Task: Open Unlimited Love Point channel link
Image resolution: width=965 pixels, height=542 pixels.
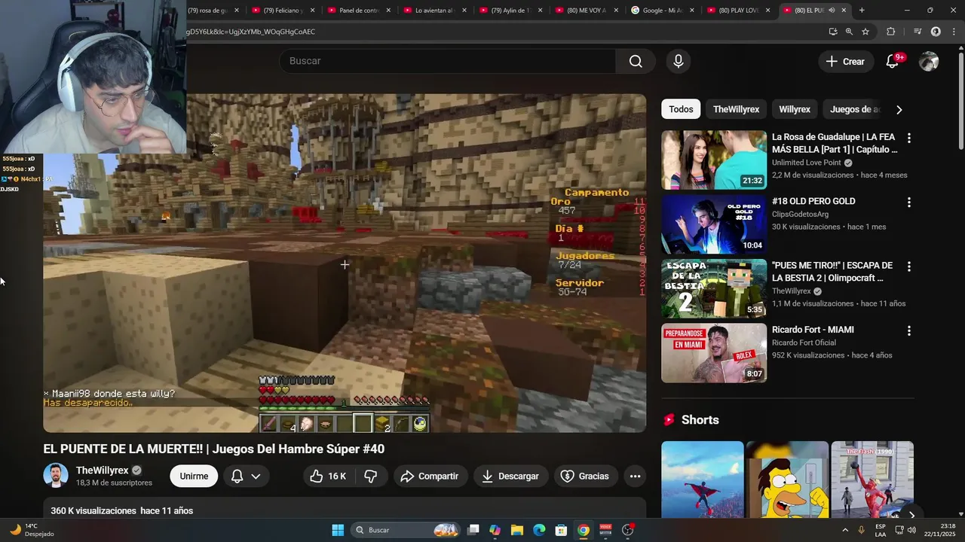Action: (806, 163)
